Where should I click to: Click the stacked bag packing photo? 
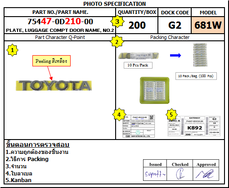200,55
